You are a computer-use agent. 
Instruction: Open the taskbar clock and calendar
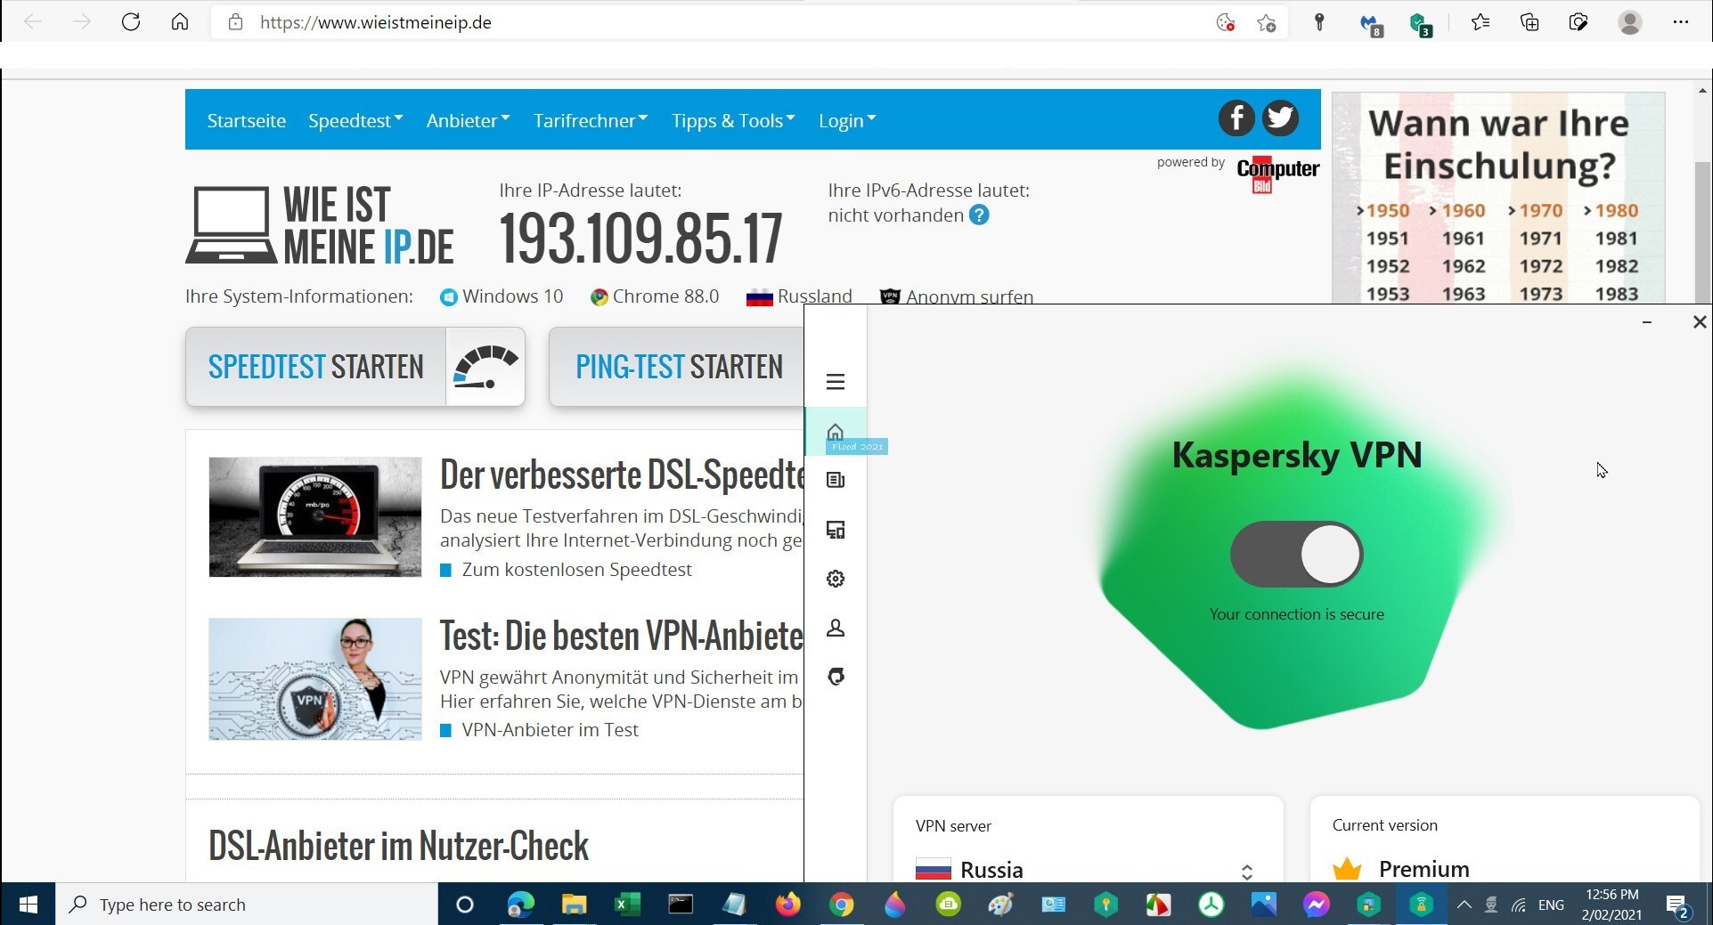coord(1611,905)
